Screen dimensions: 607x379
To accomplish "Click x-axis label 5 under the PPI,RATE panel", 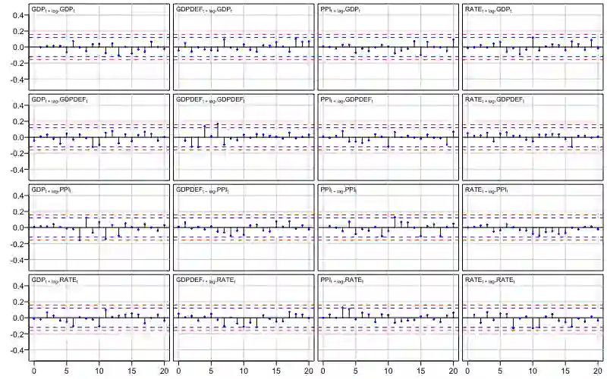I will coord(356,371).
